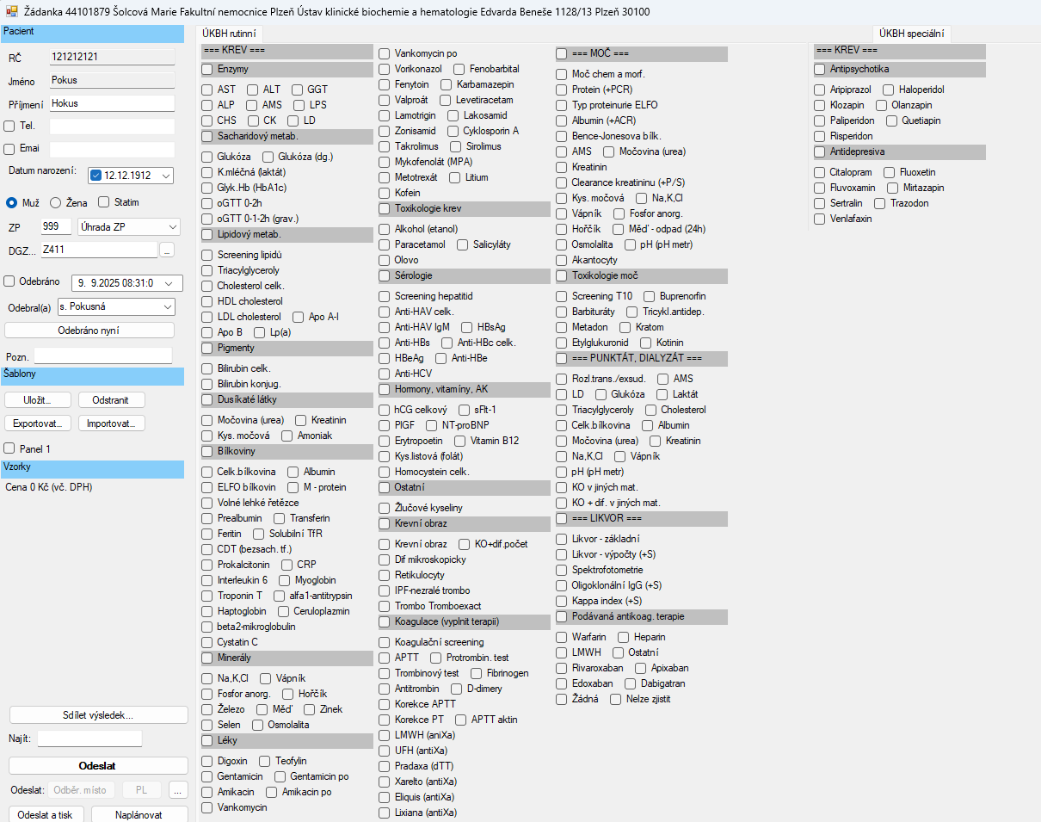The width and height of the screenshot is (1041, 822).
Task: Tick the Žádná therapy checkbox
Action: tap(562, 699)
